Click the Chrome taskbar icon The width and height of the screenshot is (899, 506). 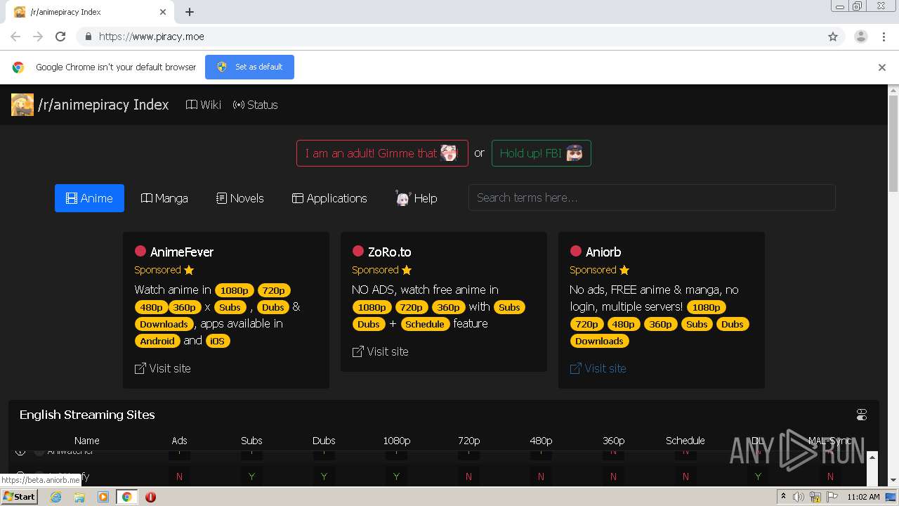[x=126, y=497]
